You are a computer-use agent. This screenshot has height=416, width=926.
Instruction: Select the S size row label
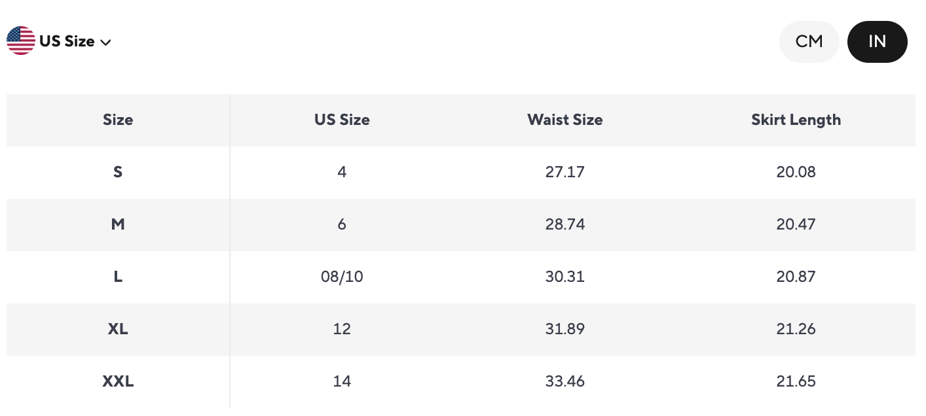point(118,173)
